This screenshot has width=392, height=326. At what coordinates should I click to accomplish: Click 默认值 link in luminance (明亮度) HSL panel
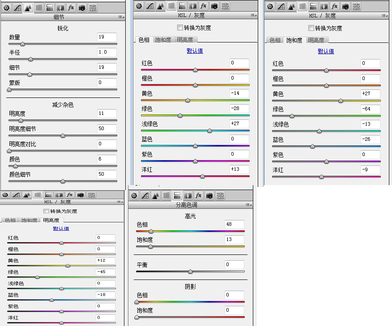[x=61, y=229]
